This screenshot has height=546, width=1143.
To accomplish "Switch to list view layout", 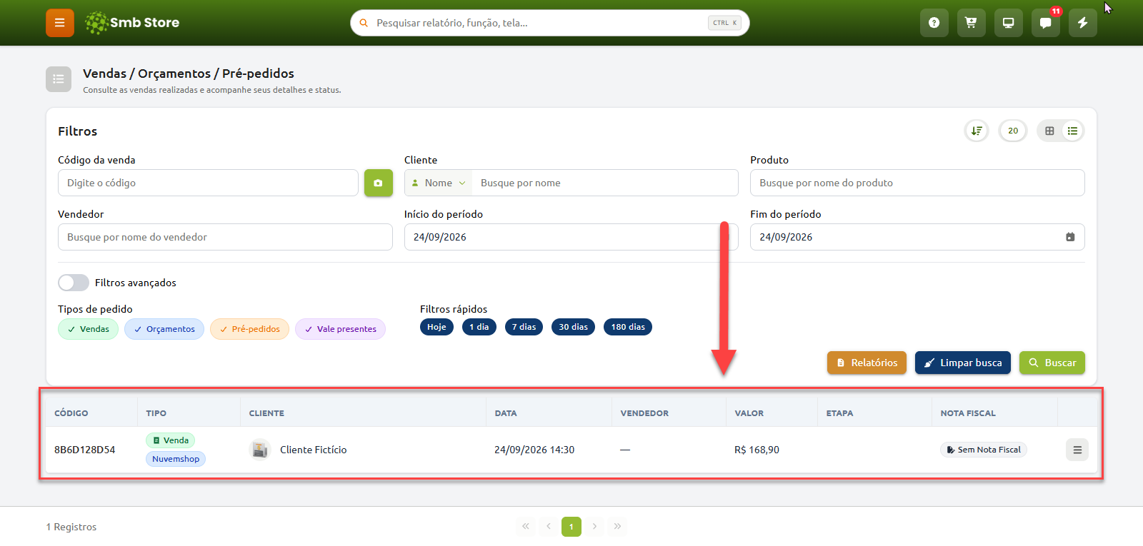I will pyautogui.click(x=1072, y=131).
